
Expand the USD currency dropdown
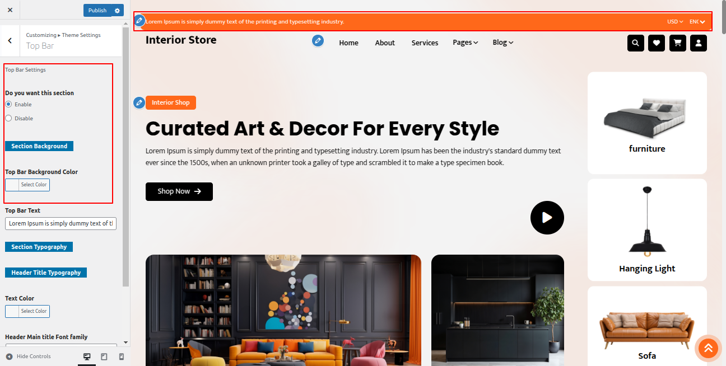[x=675, y=22]
